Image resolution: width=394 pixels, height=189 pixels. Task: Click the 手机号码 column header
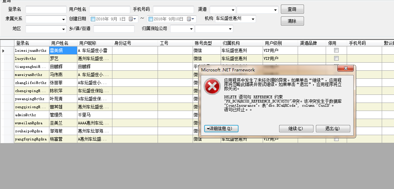click(364, 43)
